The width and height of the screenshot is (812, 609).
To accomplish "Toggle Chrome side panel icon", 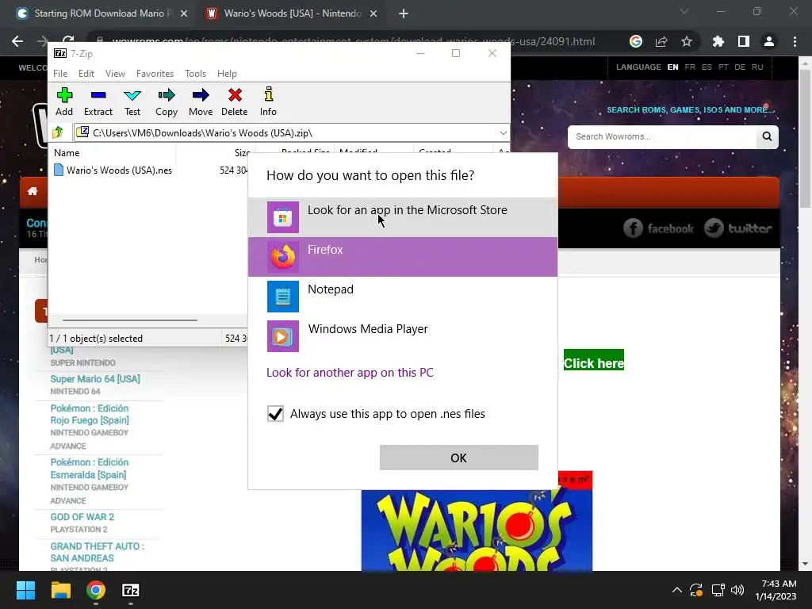I will (x=744, y=41).
